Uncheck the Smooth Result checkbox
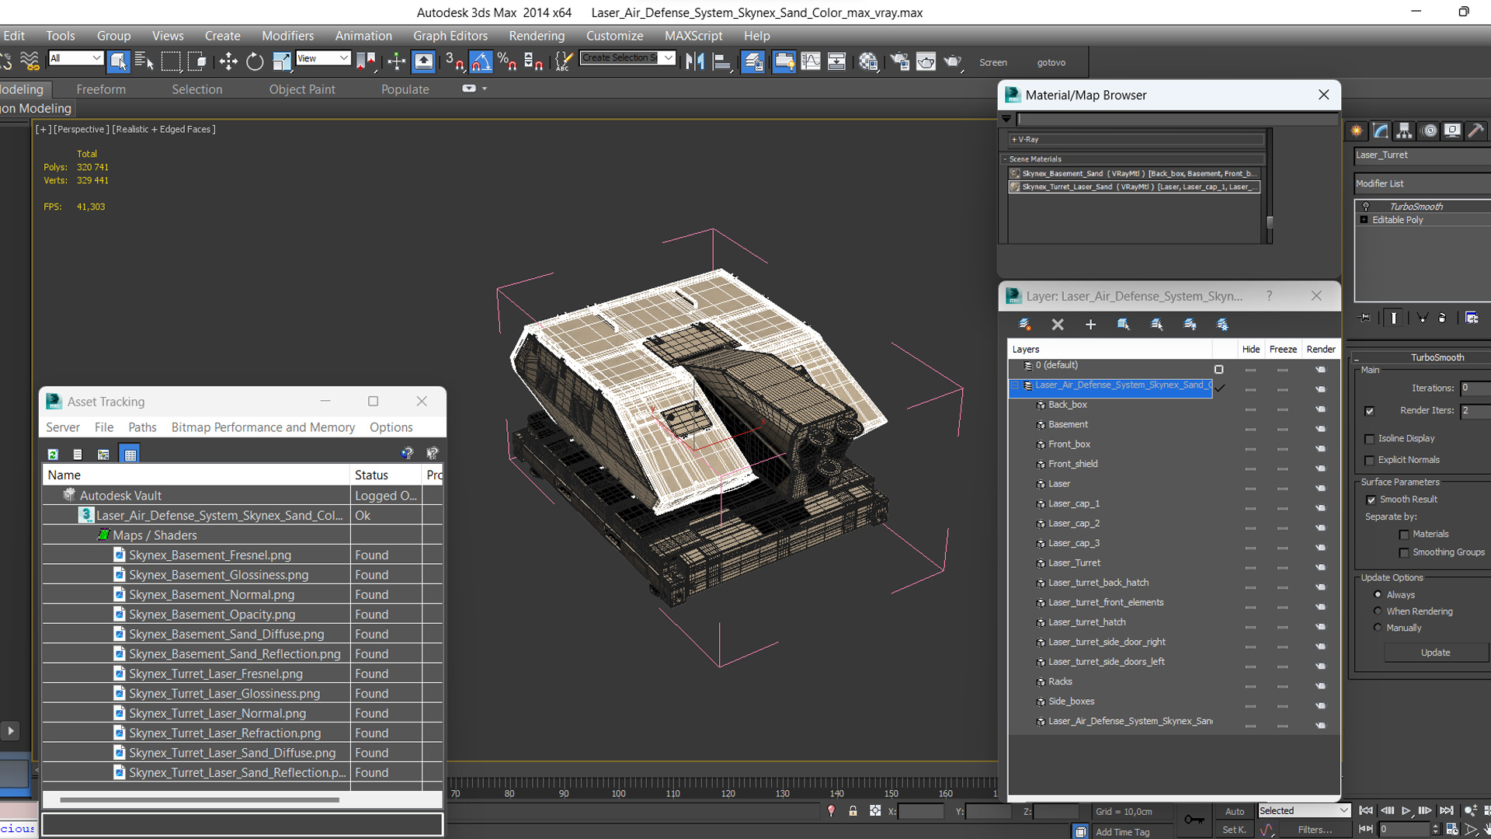 [x=1371, y=500]
